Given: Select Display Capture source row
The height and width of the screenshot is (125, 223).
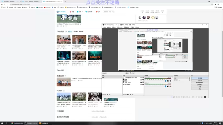Looking at the screenshot, I should click(133, 84).
